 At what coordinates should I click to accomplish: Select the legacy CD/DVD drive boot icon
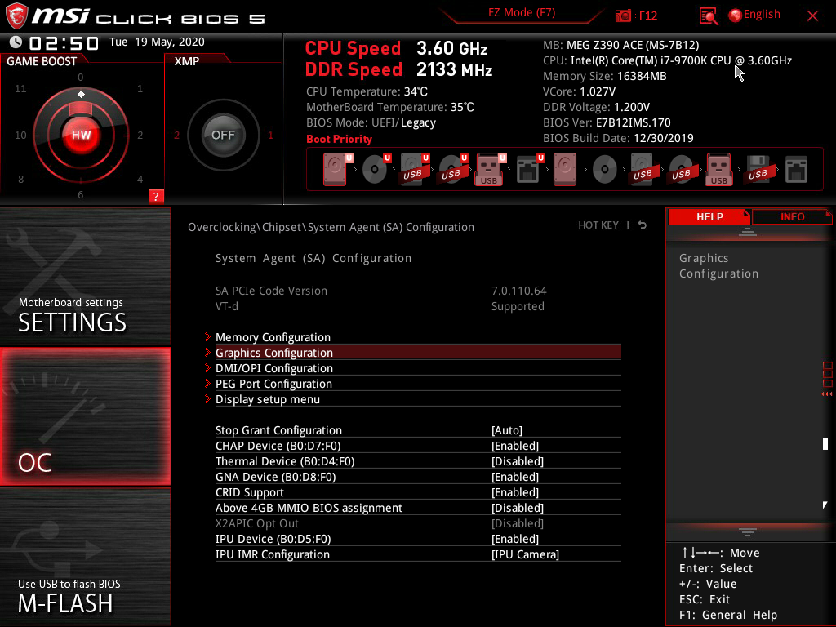pyautogui.click(x=605, y=169)
